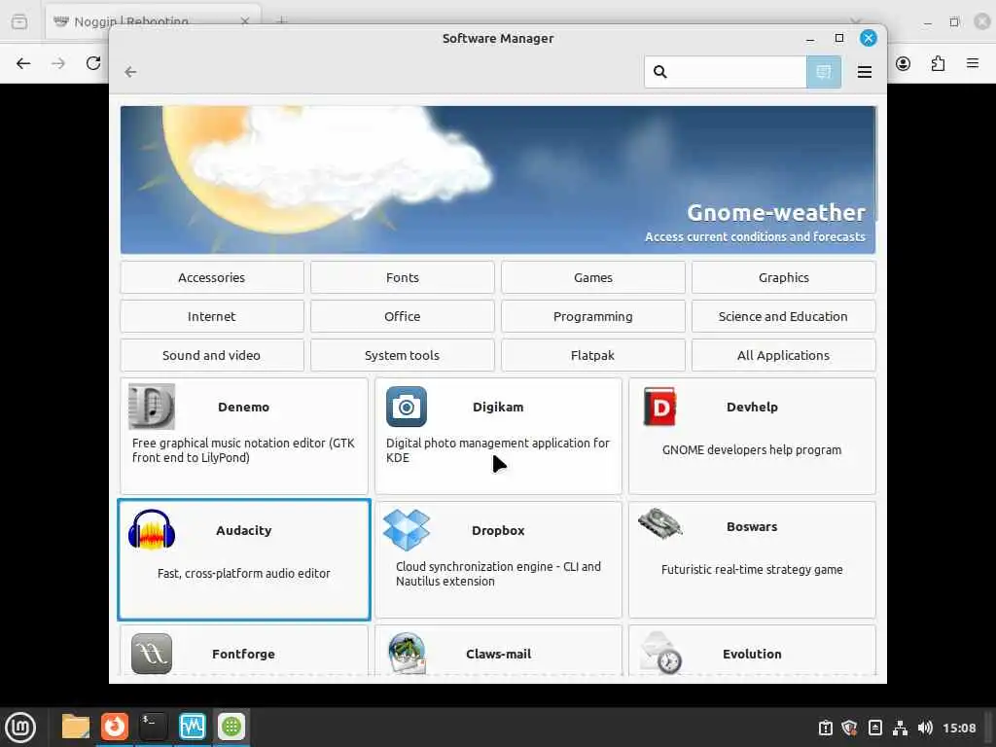
Task: Click 'GNOME developers help program' text
Action: (752, 449)
